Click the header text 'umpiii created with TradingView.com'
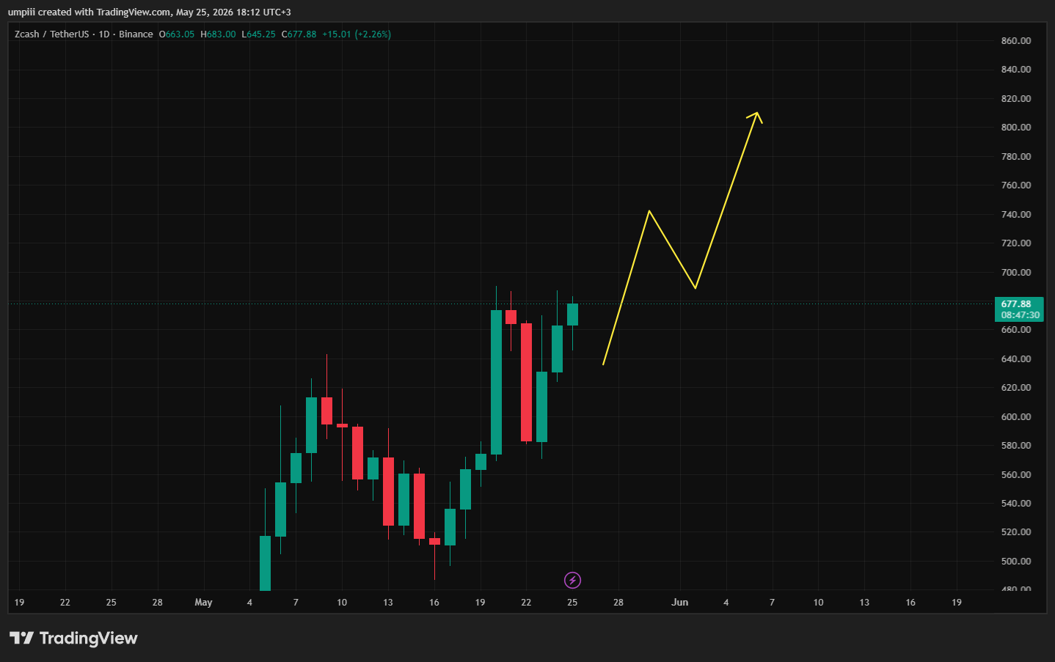The width and height of the screenshot is (1055, 662). [90, 12]
